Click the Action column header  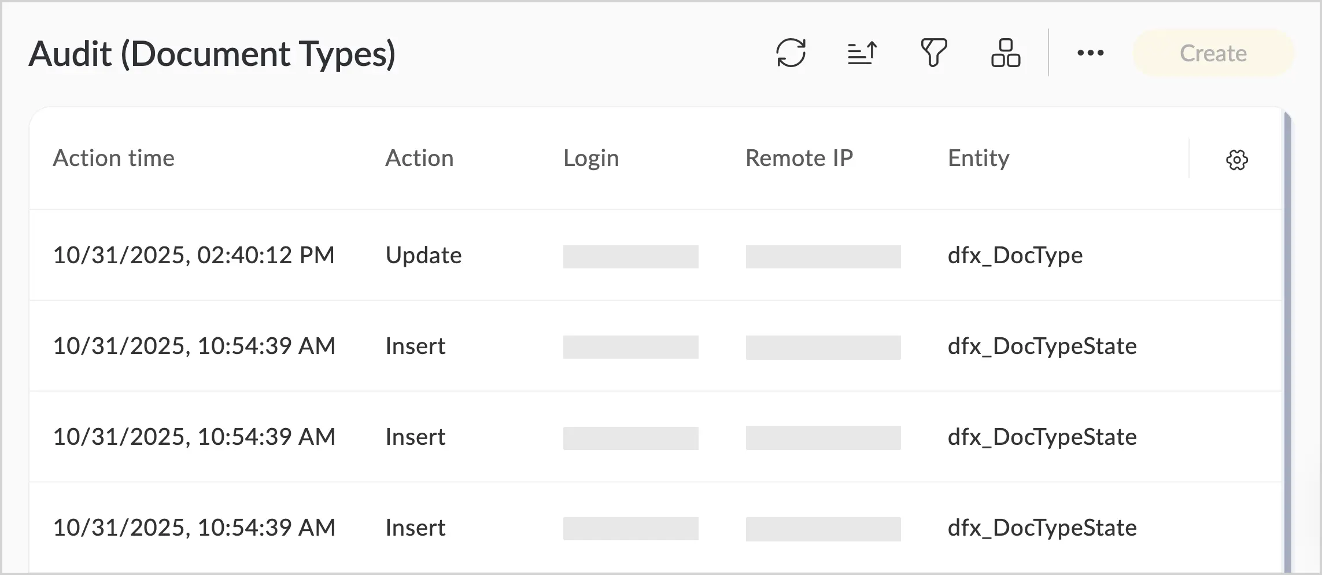[419, 158]
